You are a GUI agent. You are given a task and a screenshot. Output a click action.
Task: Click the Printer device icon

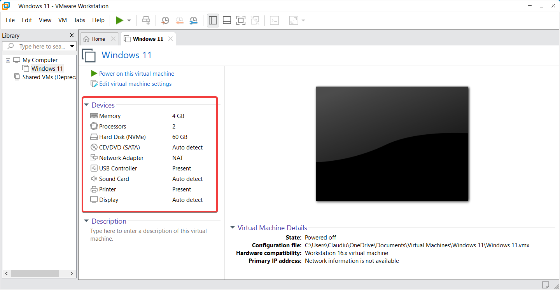click(94, 189)
